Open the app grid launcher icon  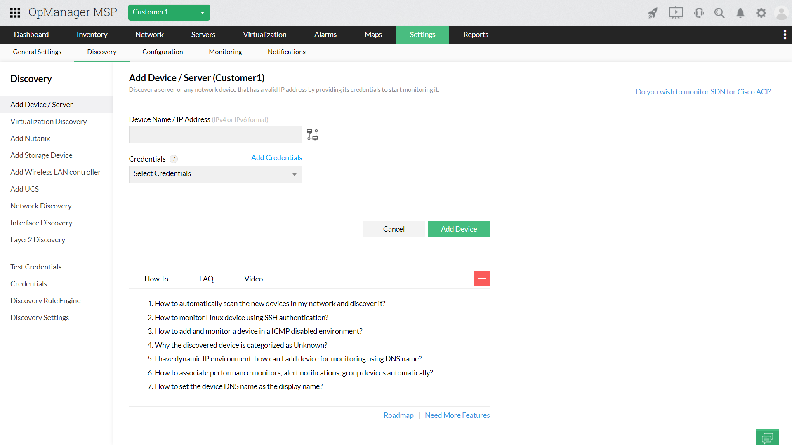click(15, 12)
